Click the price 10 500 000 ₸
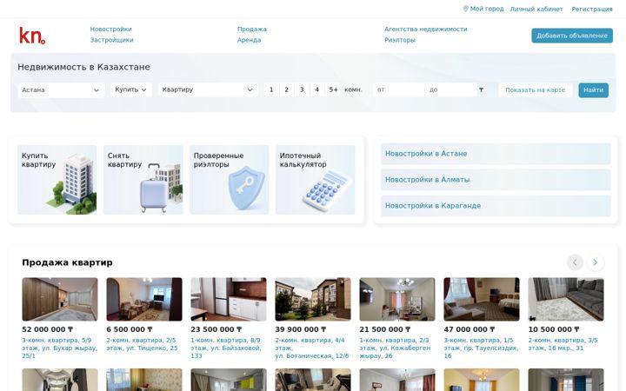 (554, 329)
